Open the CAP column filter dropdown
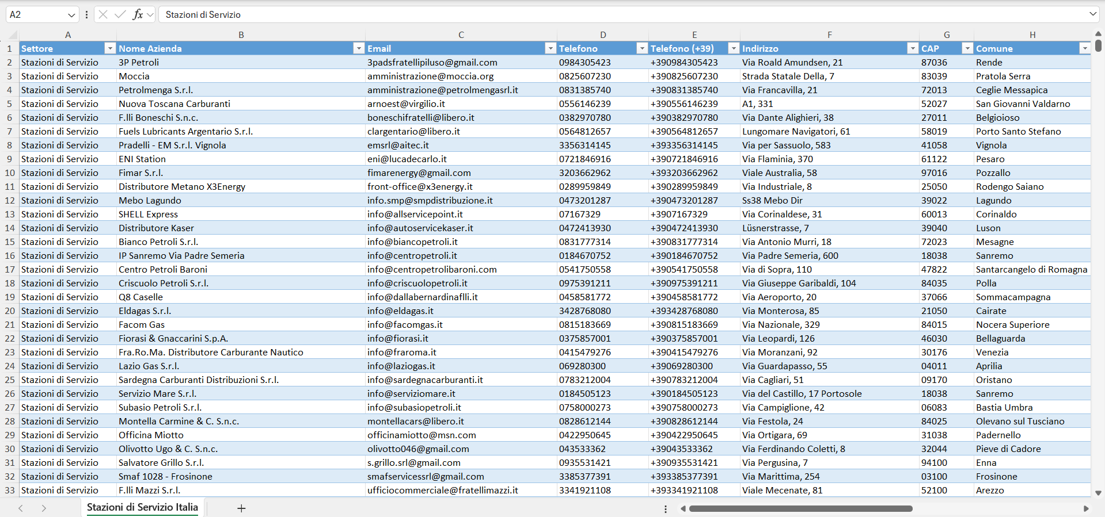Image resolution: width=1105 pixels, height=517 pixels. click(967, 48)
